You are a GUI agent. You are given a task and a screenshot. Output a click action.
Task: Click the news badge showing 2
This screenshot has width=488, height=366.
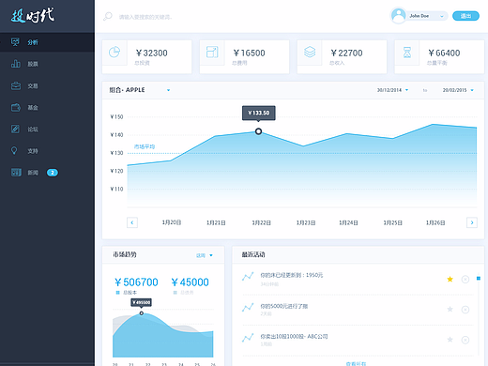[x=53, y=173]
